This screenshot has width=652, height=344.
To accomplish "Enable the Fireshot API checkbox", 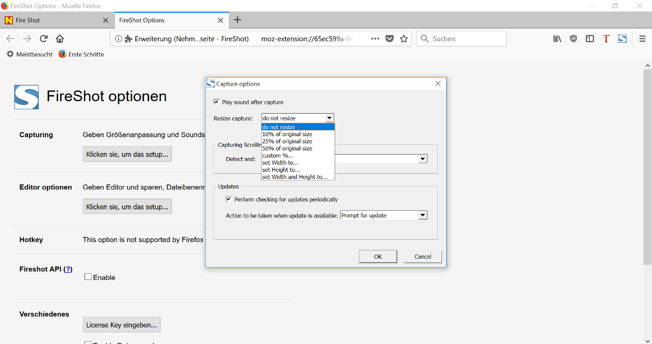I will point(88,277).
